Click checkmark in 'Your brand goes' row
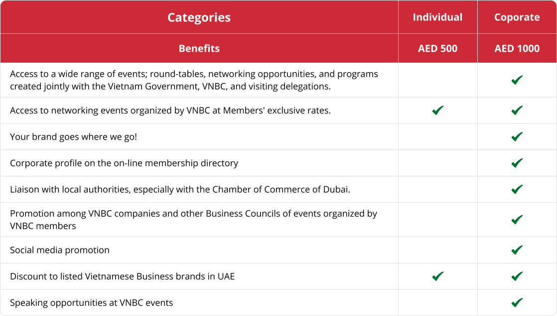The image size is (557, 316). pos(517,137)
